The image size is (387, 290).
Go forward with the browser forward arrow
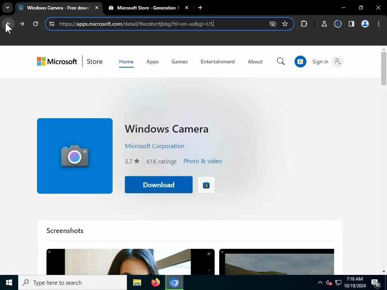tap(22, 24)
